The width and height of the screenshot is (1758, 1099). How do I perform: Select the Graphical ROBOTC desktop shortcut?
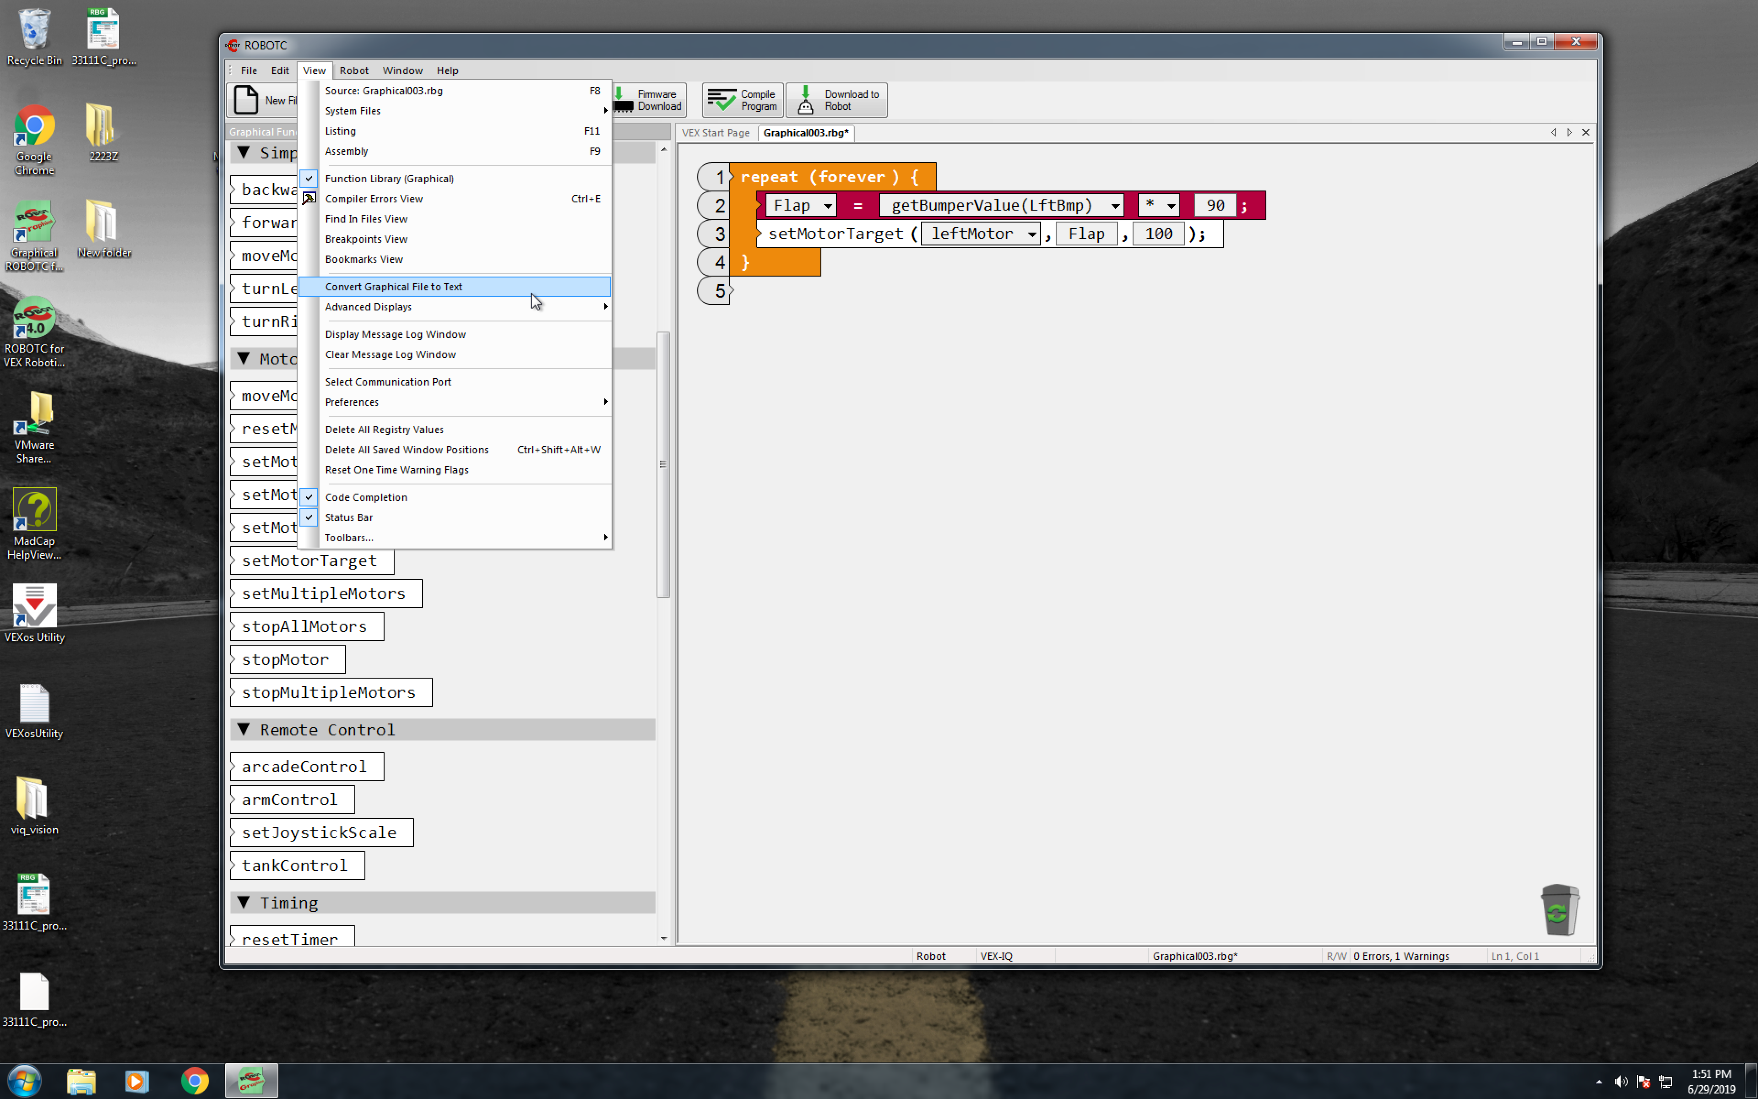coord(34,236)
